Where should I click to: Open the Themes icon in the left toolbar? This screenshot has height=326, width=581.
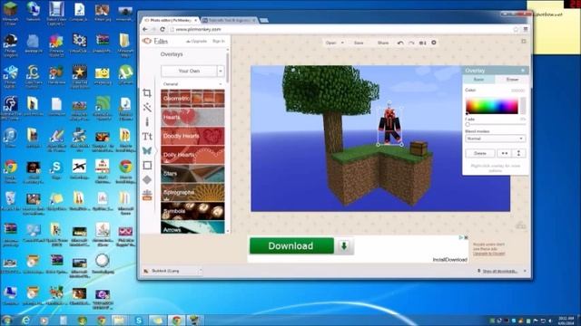(x=147, y=195)
